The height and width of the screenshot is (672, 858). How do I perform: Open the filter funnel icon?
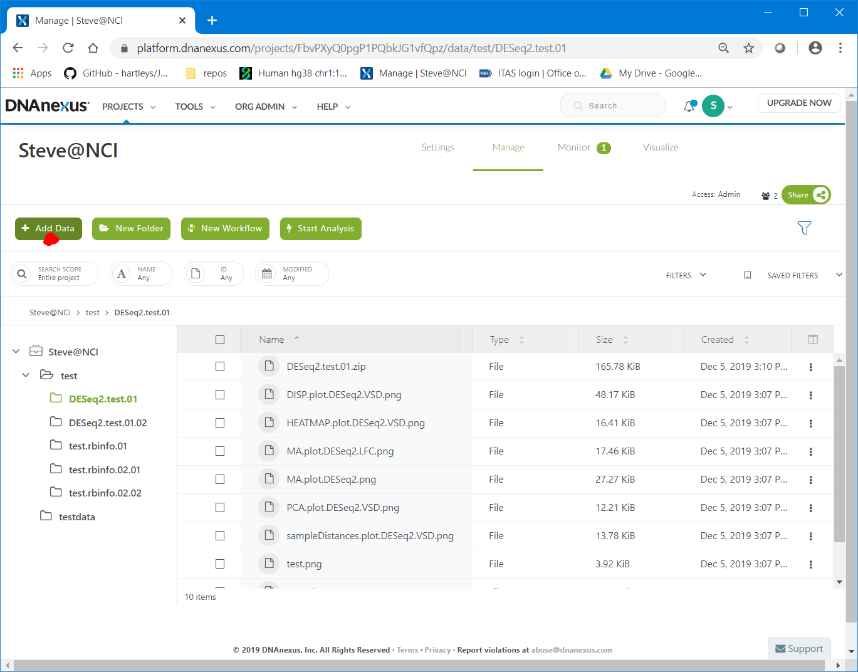point(804,228)
